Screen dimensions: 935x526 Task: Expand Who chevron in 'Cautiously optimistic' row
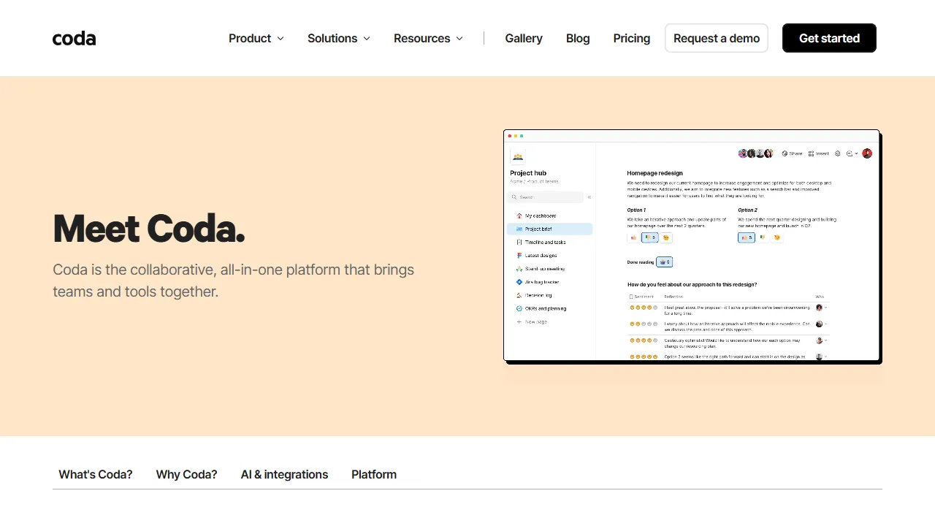[x=825, y=340]
